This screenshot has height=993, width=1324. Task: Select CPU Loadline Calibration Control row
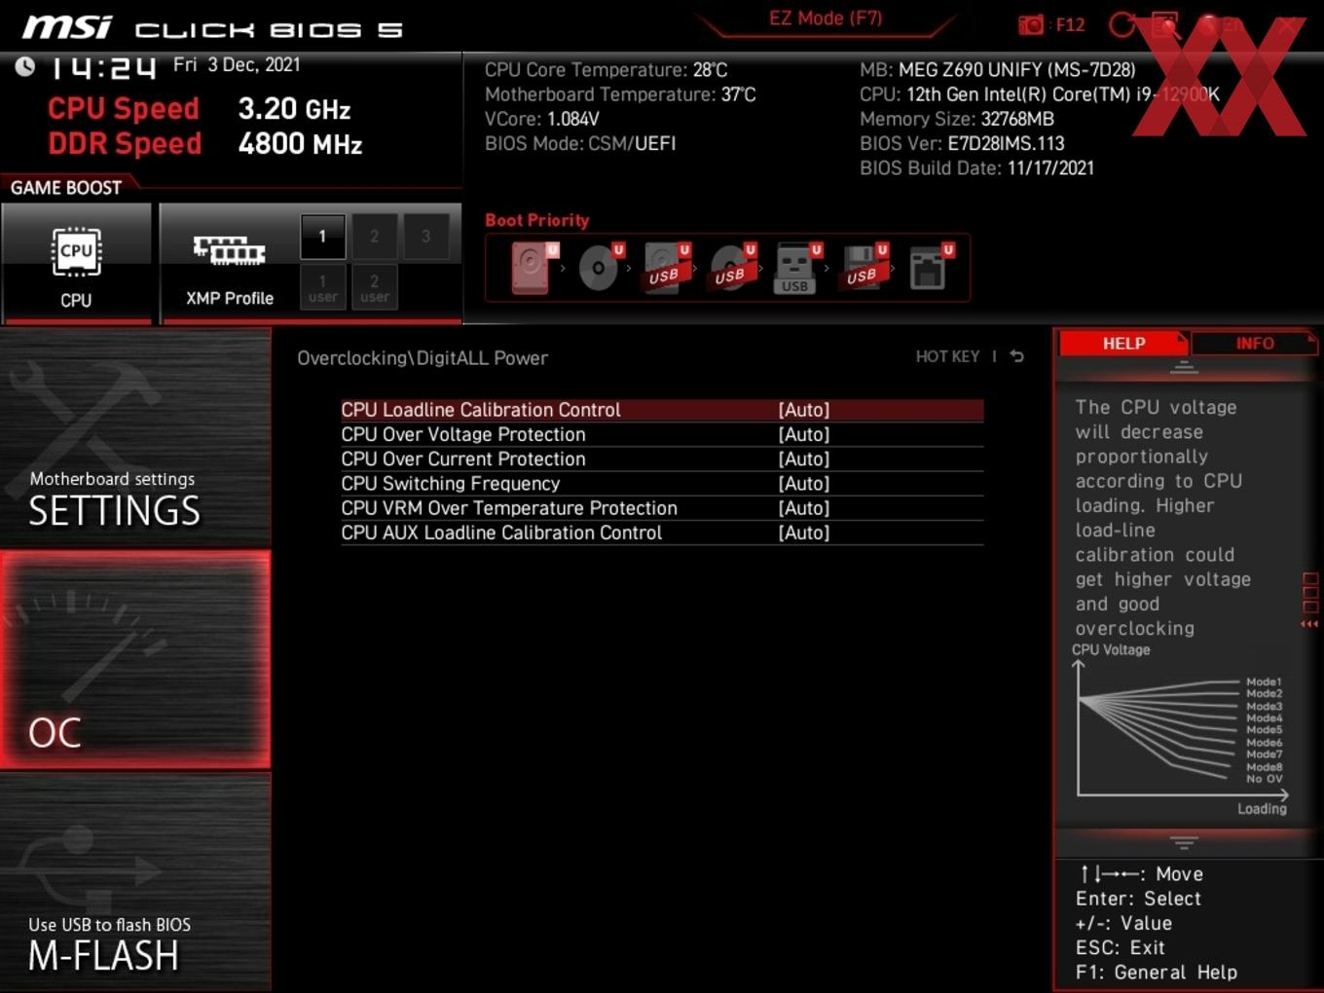662,410
